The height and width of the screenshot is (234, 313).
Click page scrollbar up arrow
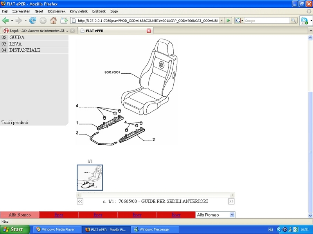pyautogui.click(x=310, y=37)
